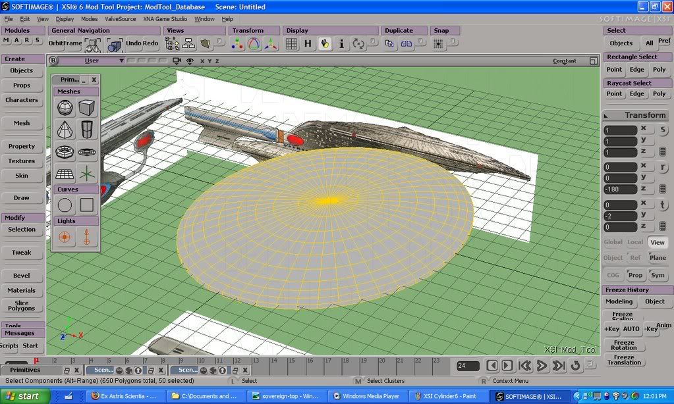Open the viewport eye visibility menu
The image size is (674, 404).
pos(190,61)
